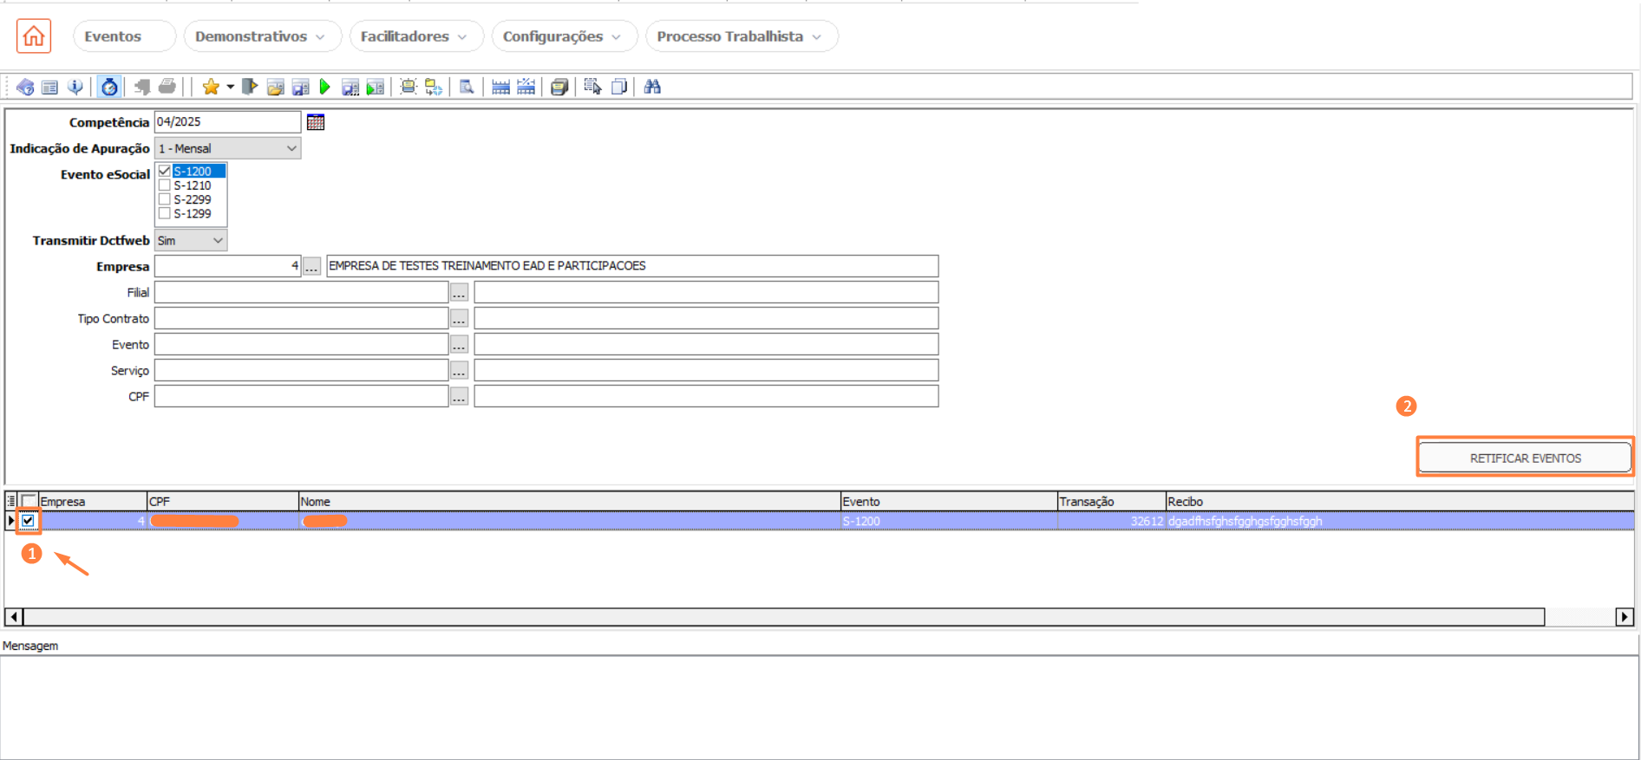Click into the CPF input field

click(x=301, y=396)
